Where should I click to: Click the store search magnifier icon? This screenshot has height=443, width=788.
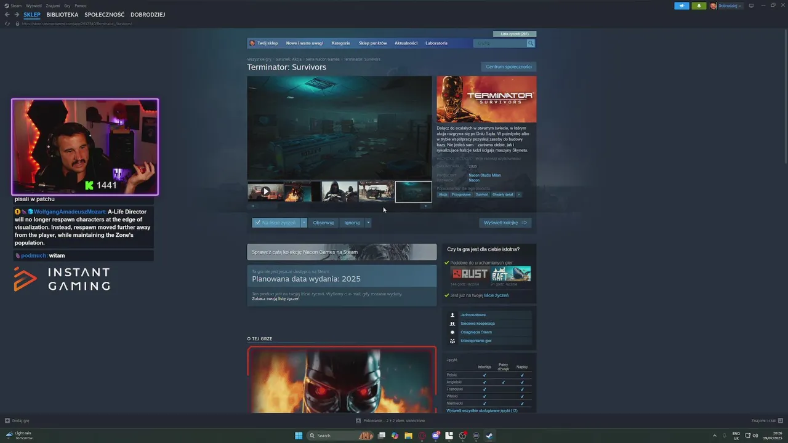pyautogui.click(x=531, y=43)
